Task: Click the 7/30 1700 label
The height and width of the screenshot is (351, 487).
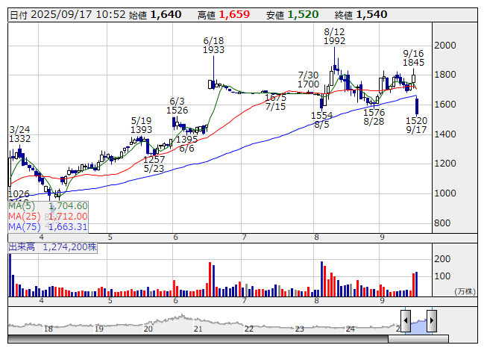Action: point(309,80)
